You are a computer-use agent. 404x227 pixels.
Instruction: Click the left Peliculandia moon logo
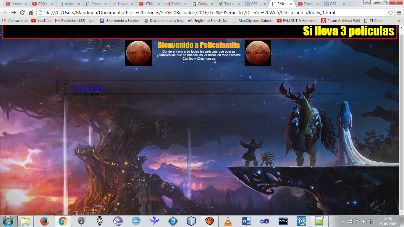[138, 53]
